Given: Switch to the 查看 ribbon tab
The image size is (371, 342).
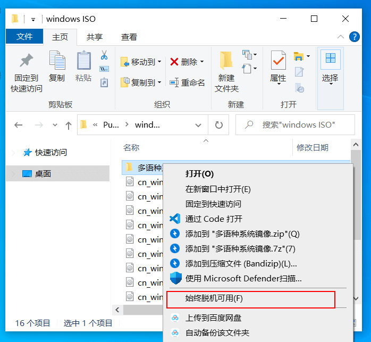Looking at the screenshot, I should [x=129, y=37].
